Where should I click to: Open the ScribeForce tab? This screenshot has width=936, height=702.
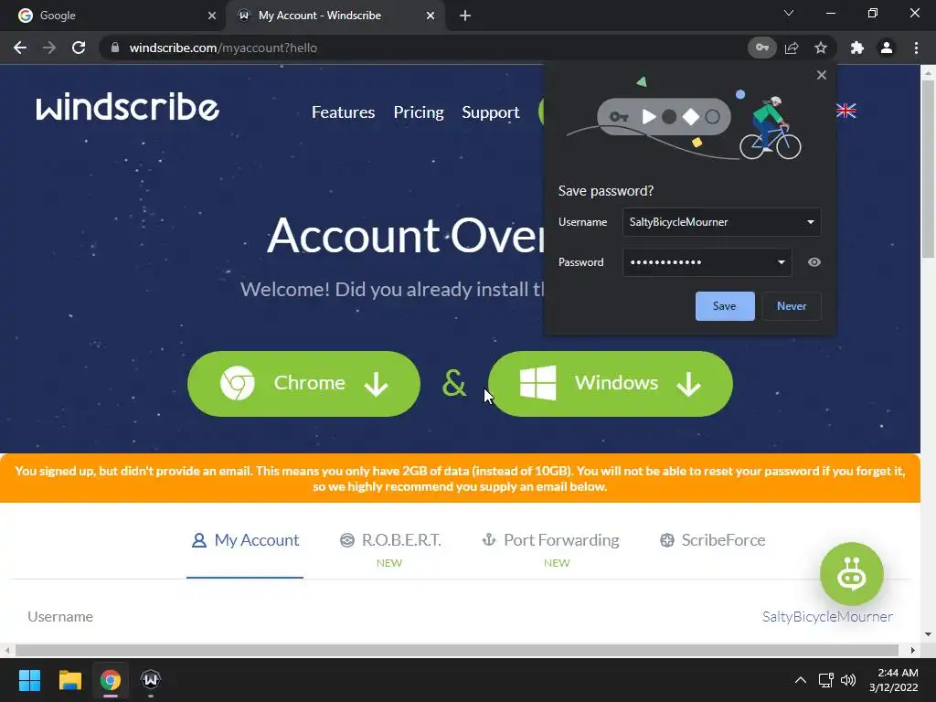[713, 540]
